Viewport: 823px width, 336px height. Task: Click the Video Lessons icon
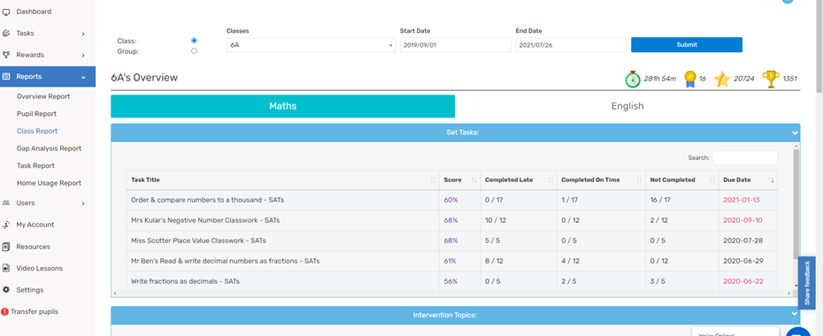6,268
